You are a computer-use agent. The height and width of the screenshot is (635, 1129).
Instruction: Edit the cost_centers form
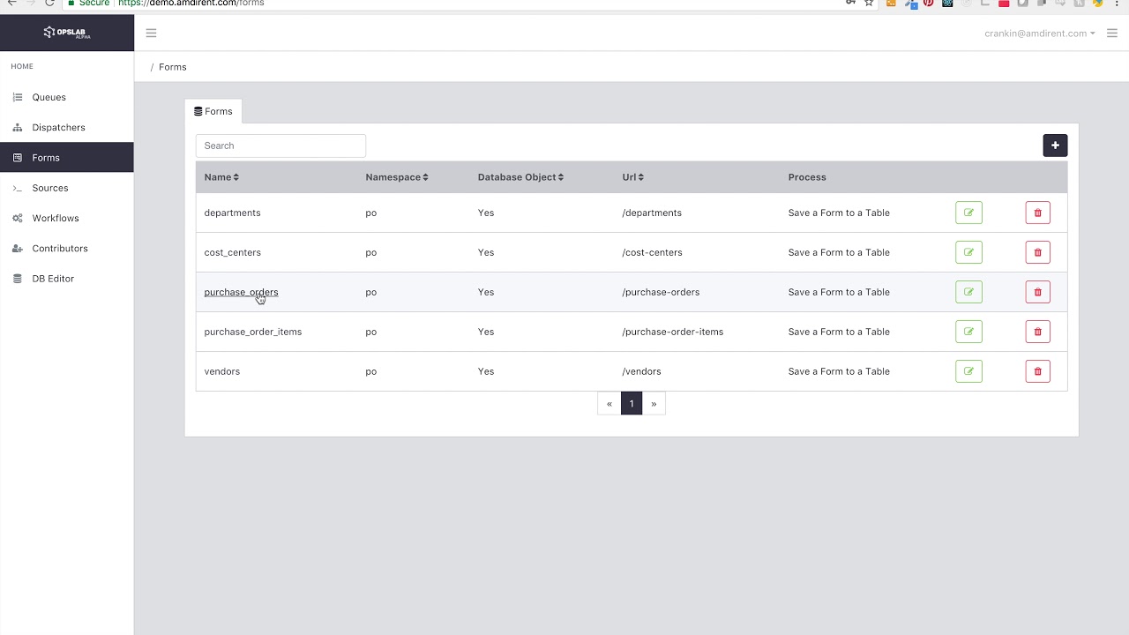click(968, 252)
